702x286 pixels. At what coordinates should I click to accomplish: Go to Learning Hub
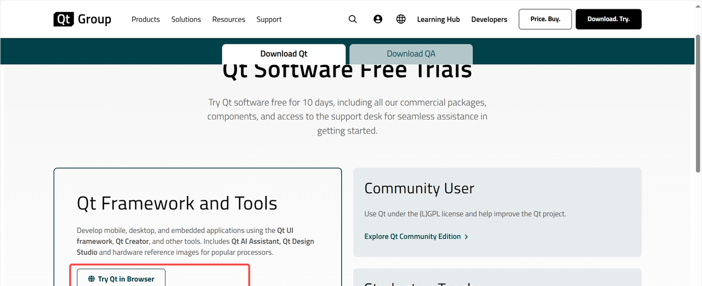[x=438, y=19]
